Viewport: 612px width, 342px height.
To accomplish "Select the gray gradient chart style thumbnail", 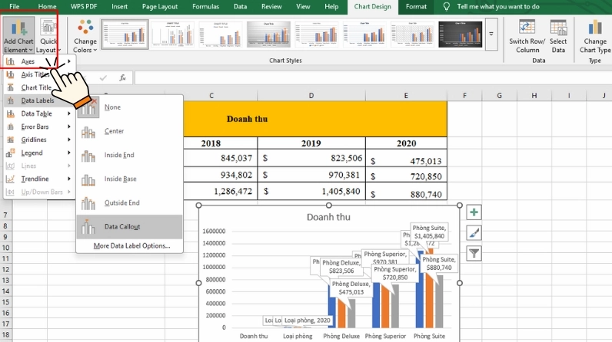I will coord(268,35).
